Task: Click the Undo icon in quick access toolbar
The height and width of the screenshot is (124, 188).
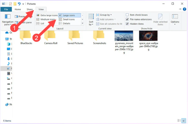Action: pos(19,4)
